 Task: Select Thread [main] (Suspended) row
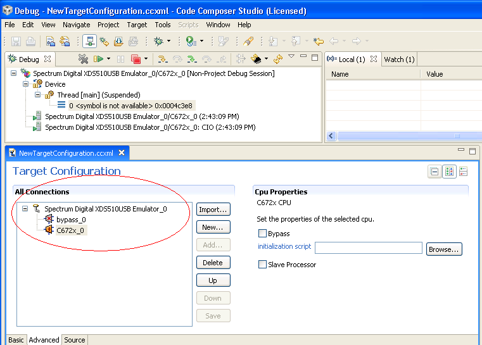pos(99,95)
